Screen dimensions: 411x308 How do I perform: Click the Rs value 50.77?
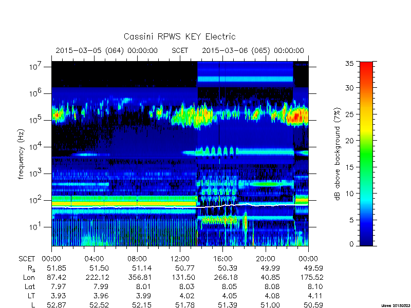click(x=185, y=268)
